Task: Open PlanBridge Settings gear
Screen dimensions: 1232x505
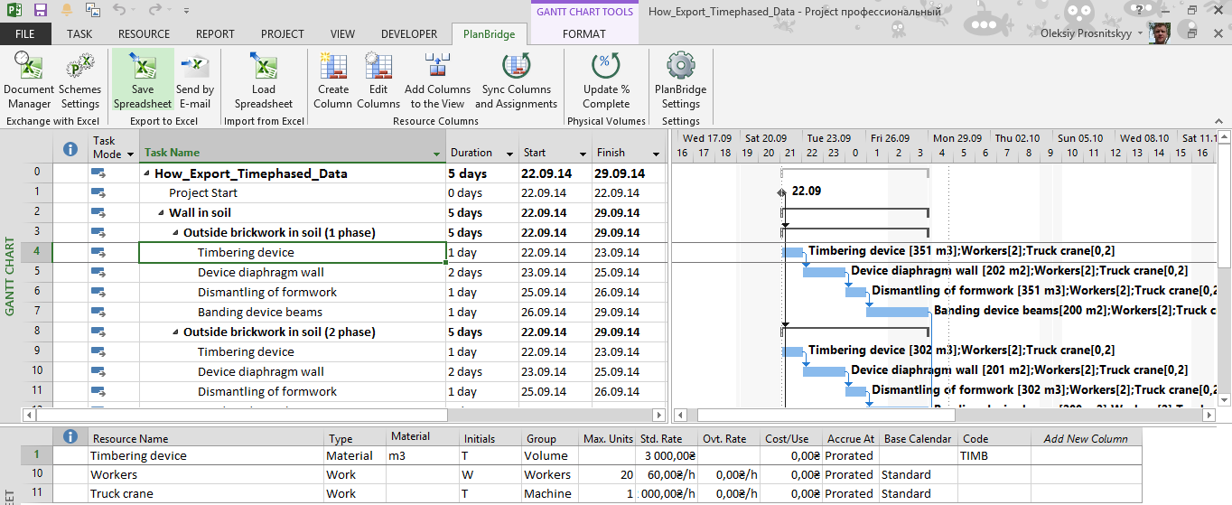Action: 680,79
